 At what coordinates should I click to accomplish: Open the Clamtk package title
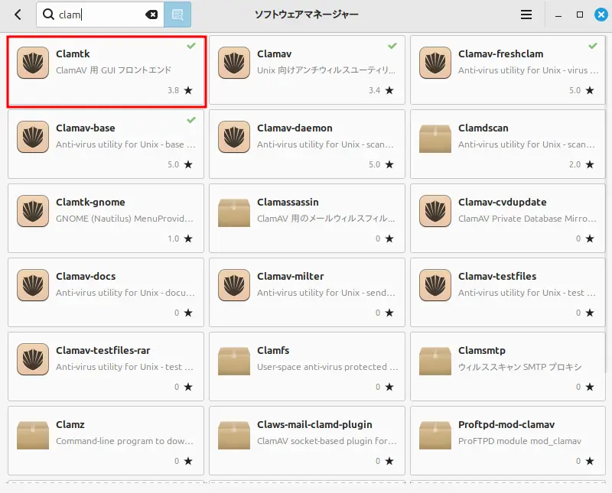(x=73, y=54)
